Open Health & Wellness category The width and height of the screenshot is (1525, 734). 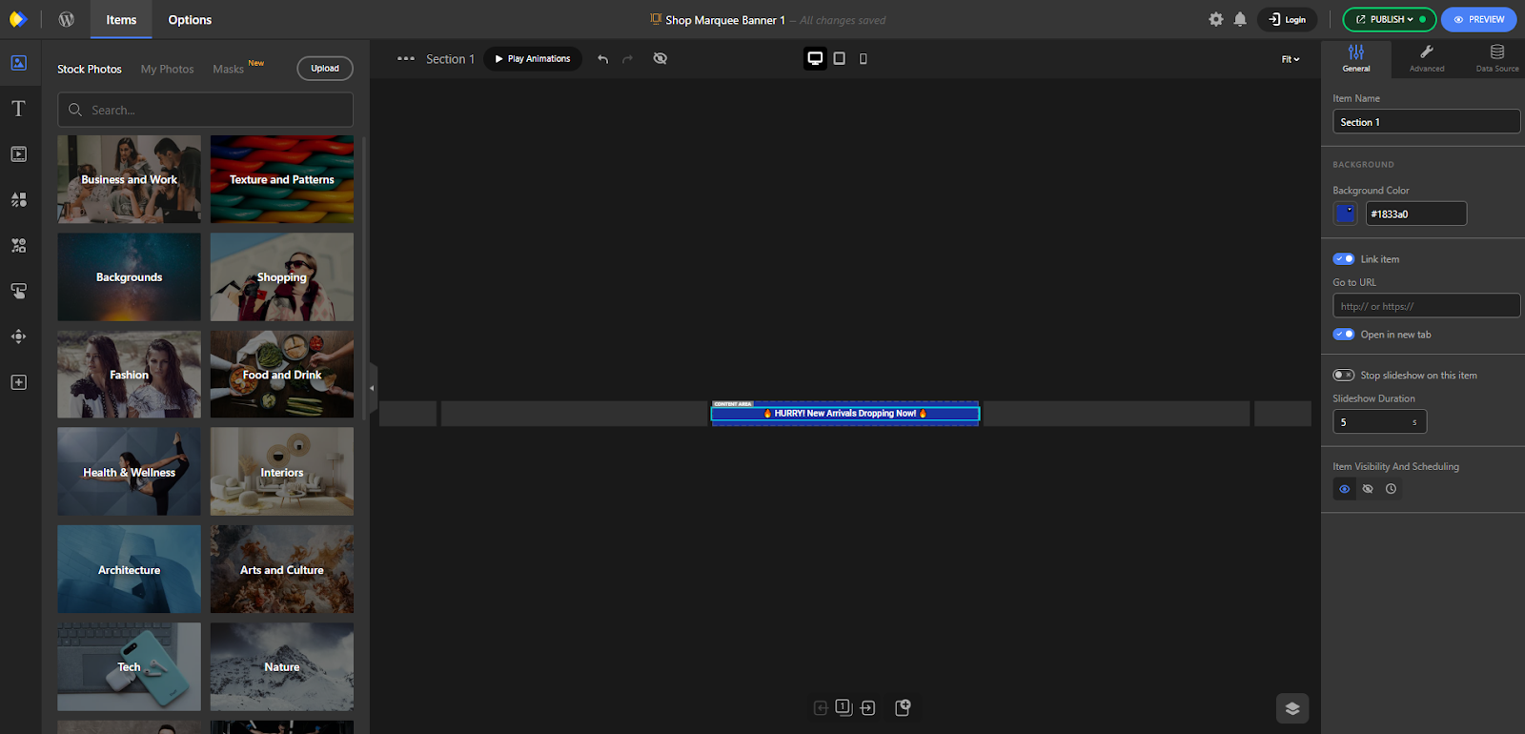click(129, 472)
